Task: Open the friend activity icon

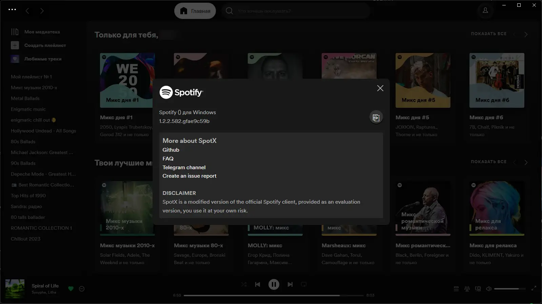Action: 467,289
